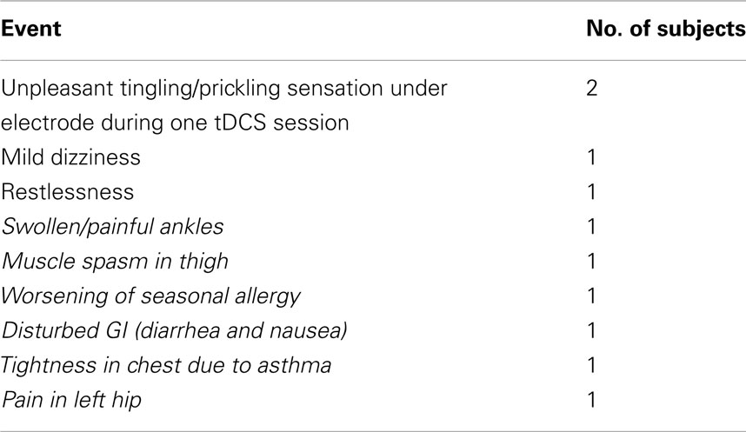Click subject count for Worsening seasonal allergy

594,296
